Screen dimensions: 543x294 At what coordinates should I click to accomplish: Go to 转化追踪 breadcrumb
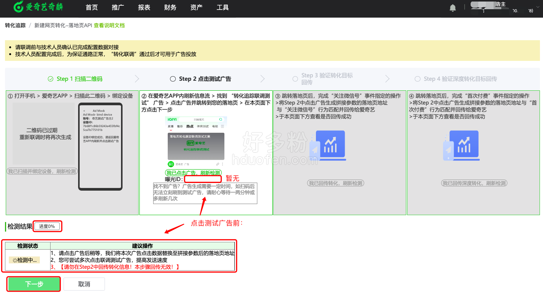coord(15,25)
